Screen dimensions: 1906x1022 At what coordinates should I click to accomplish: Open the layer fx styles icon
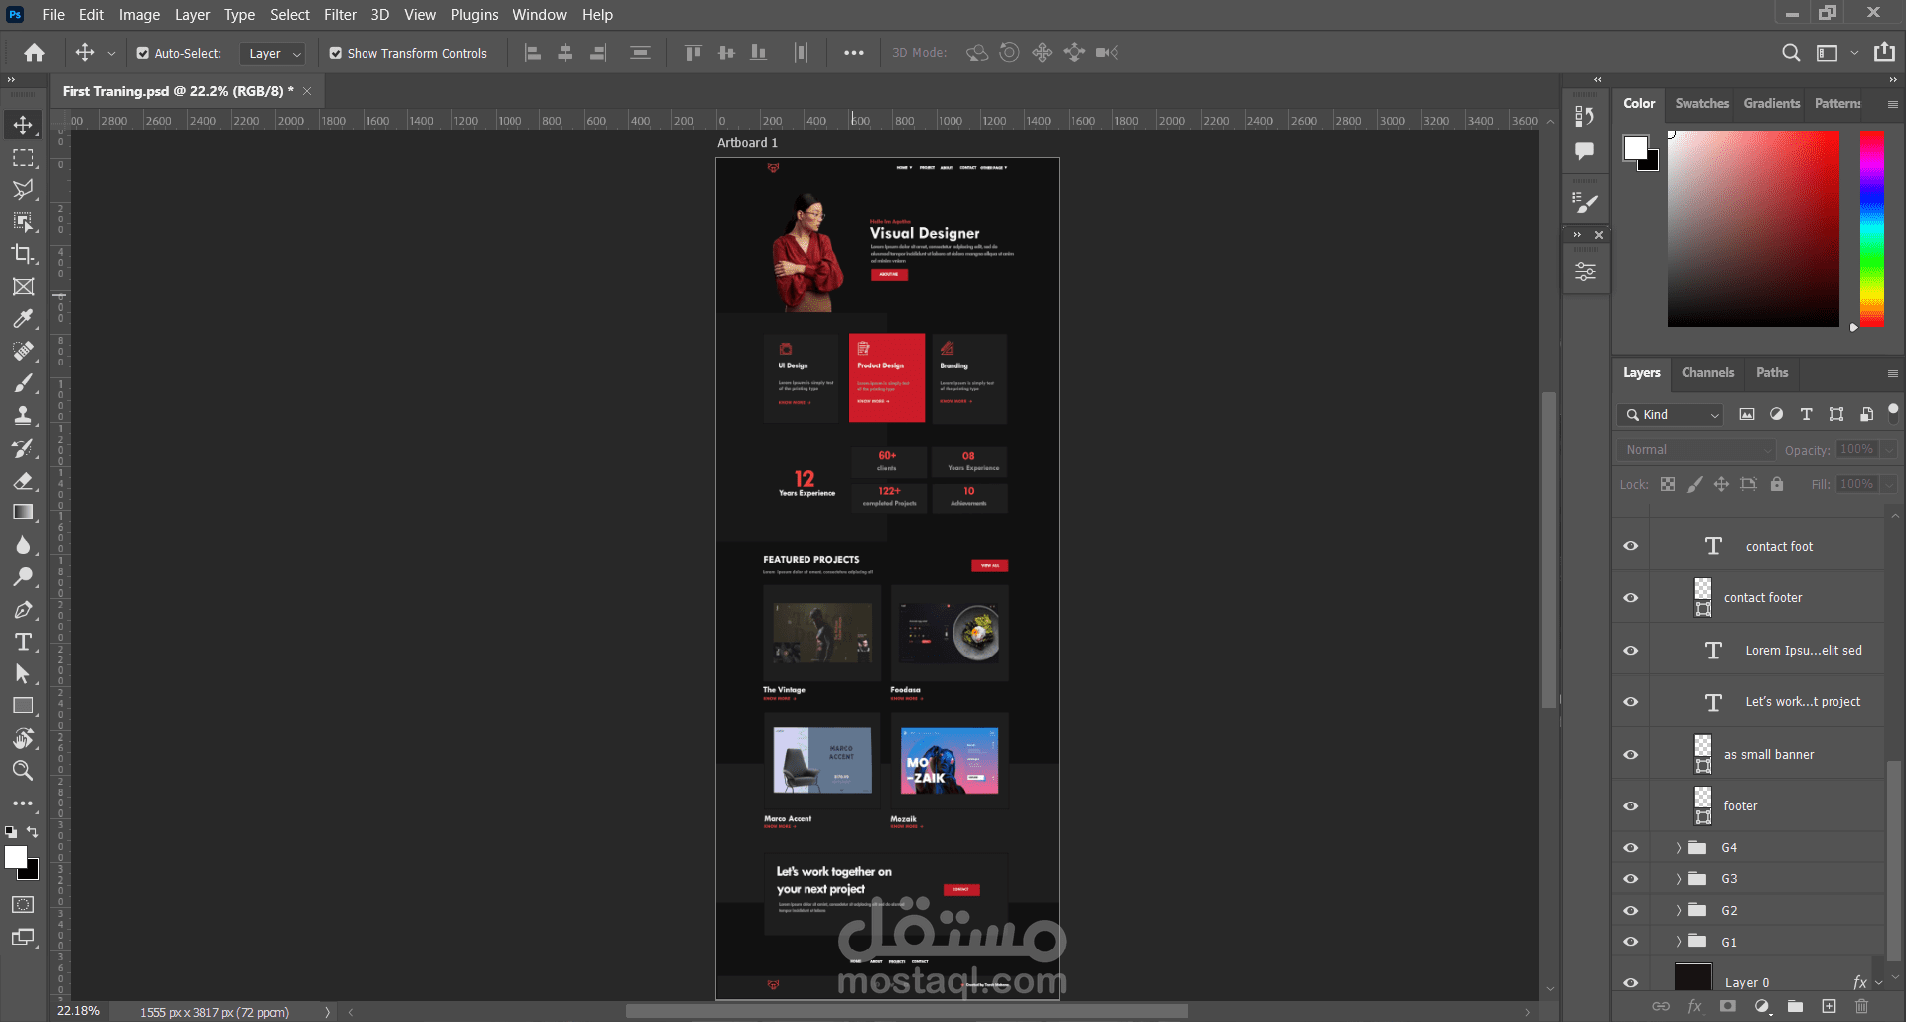pyautogui.click(x=1694, y=1006)
